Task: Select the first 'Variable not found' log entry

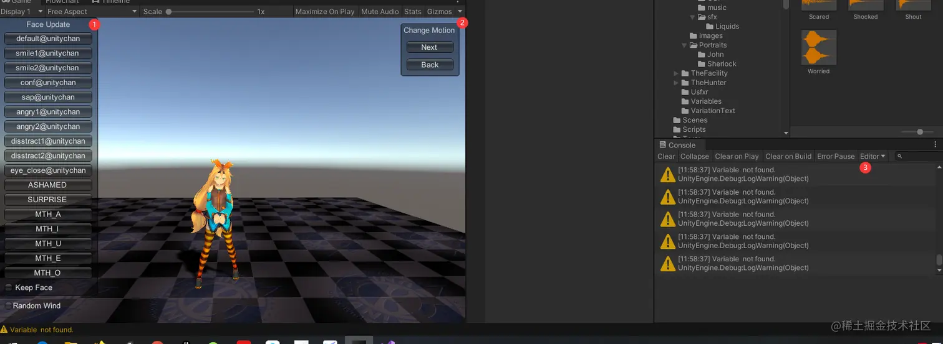Action: 796,174
